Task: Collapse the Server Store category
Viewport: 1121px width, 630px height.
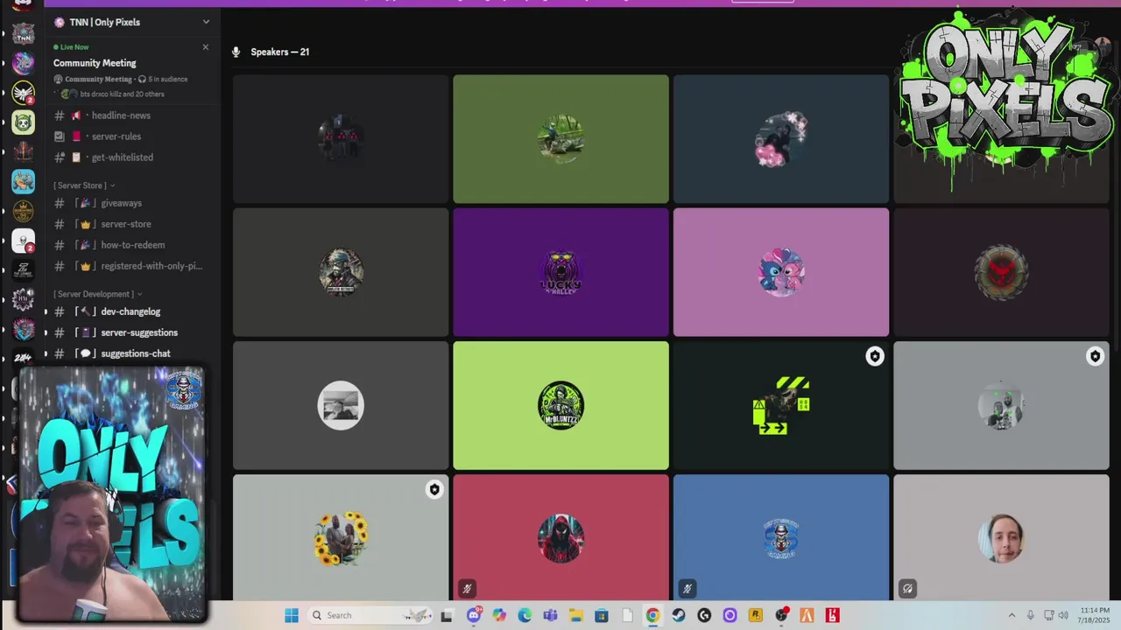Action: 84,185
